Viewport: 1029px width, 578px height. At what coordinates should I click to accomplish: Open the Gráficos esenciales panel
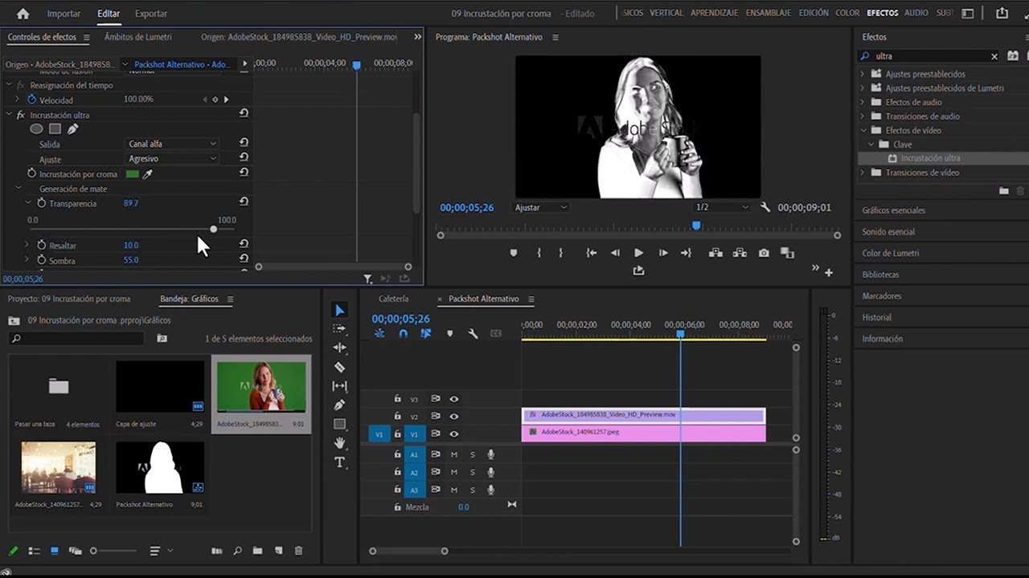tap(893, 210)
